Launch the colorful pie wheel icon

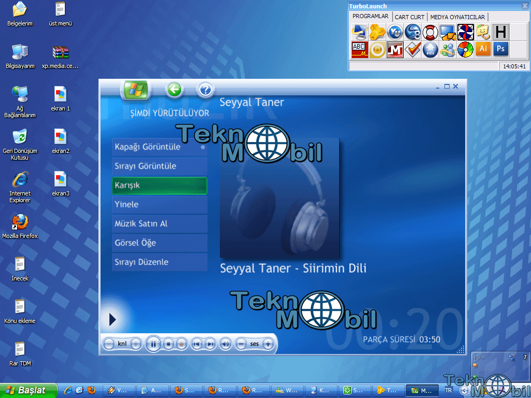pyautogui.click(x=465, y=50)
